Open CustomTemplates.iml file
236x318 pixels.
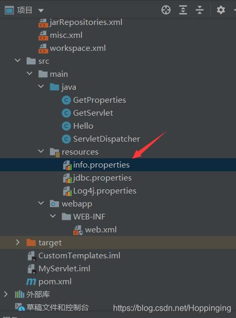[79, 256]
